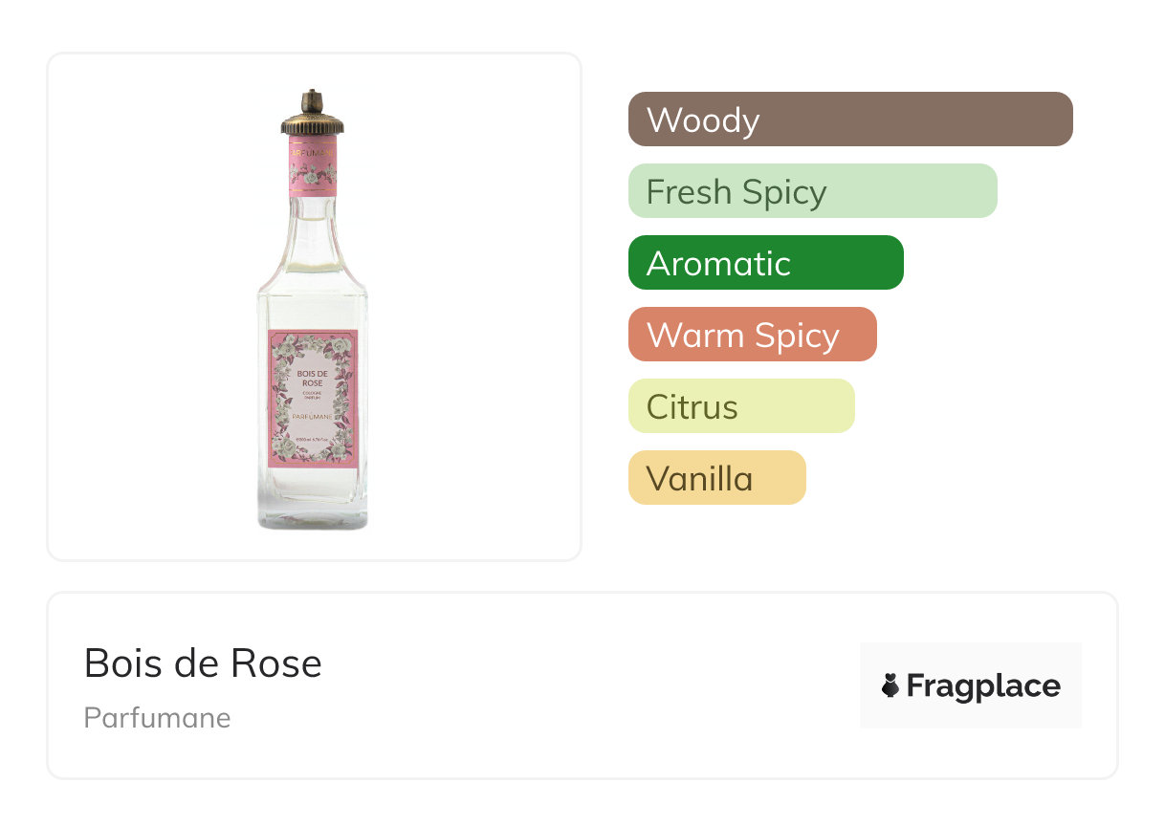This screenshot has height=826, width=1165.
Task: Open the Bois de Rose title
Action: [x=203, y=663]
